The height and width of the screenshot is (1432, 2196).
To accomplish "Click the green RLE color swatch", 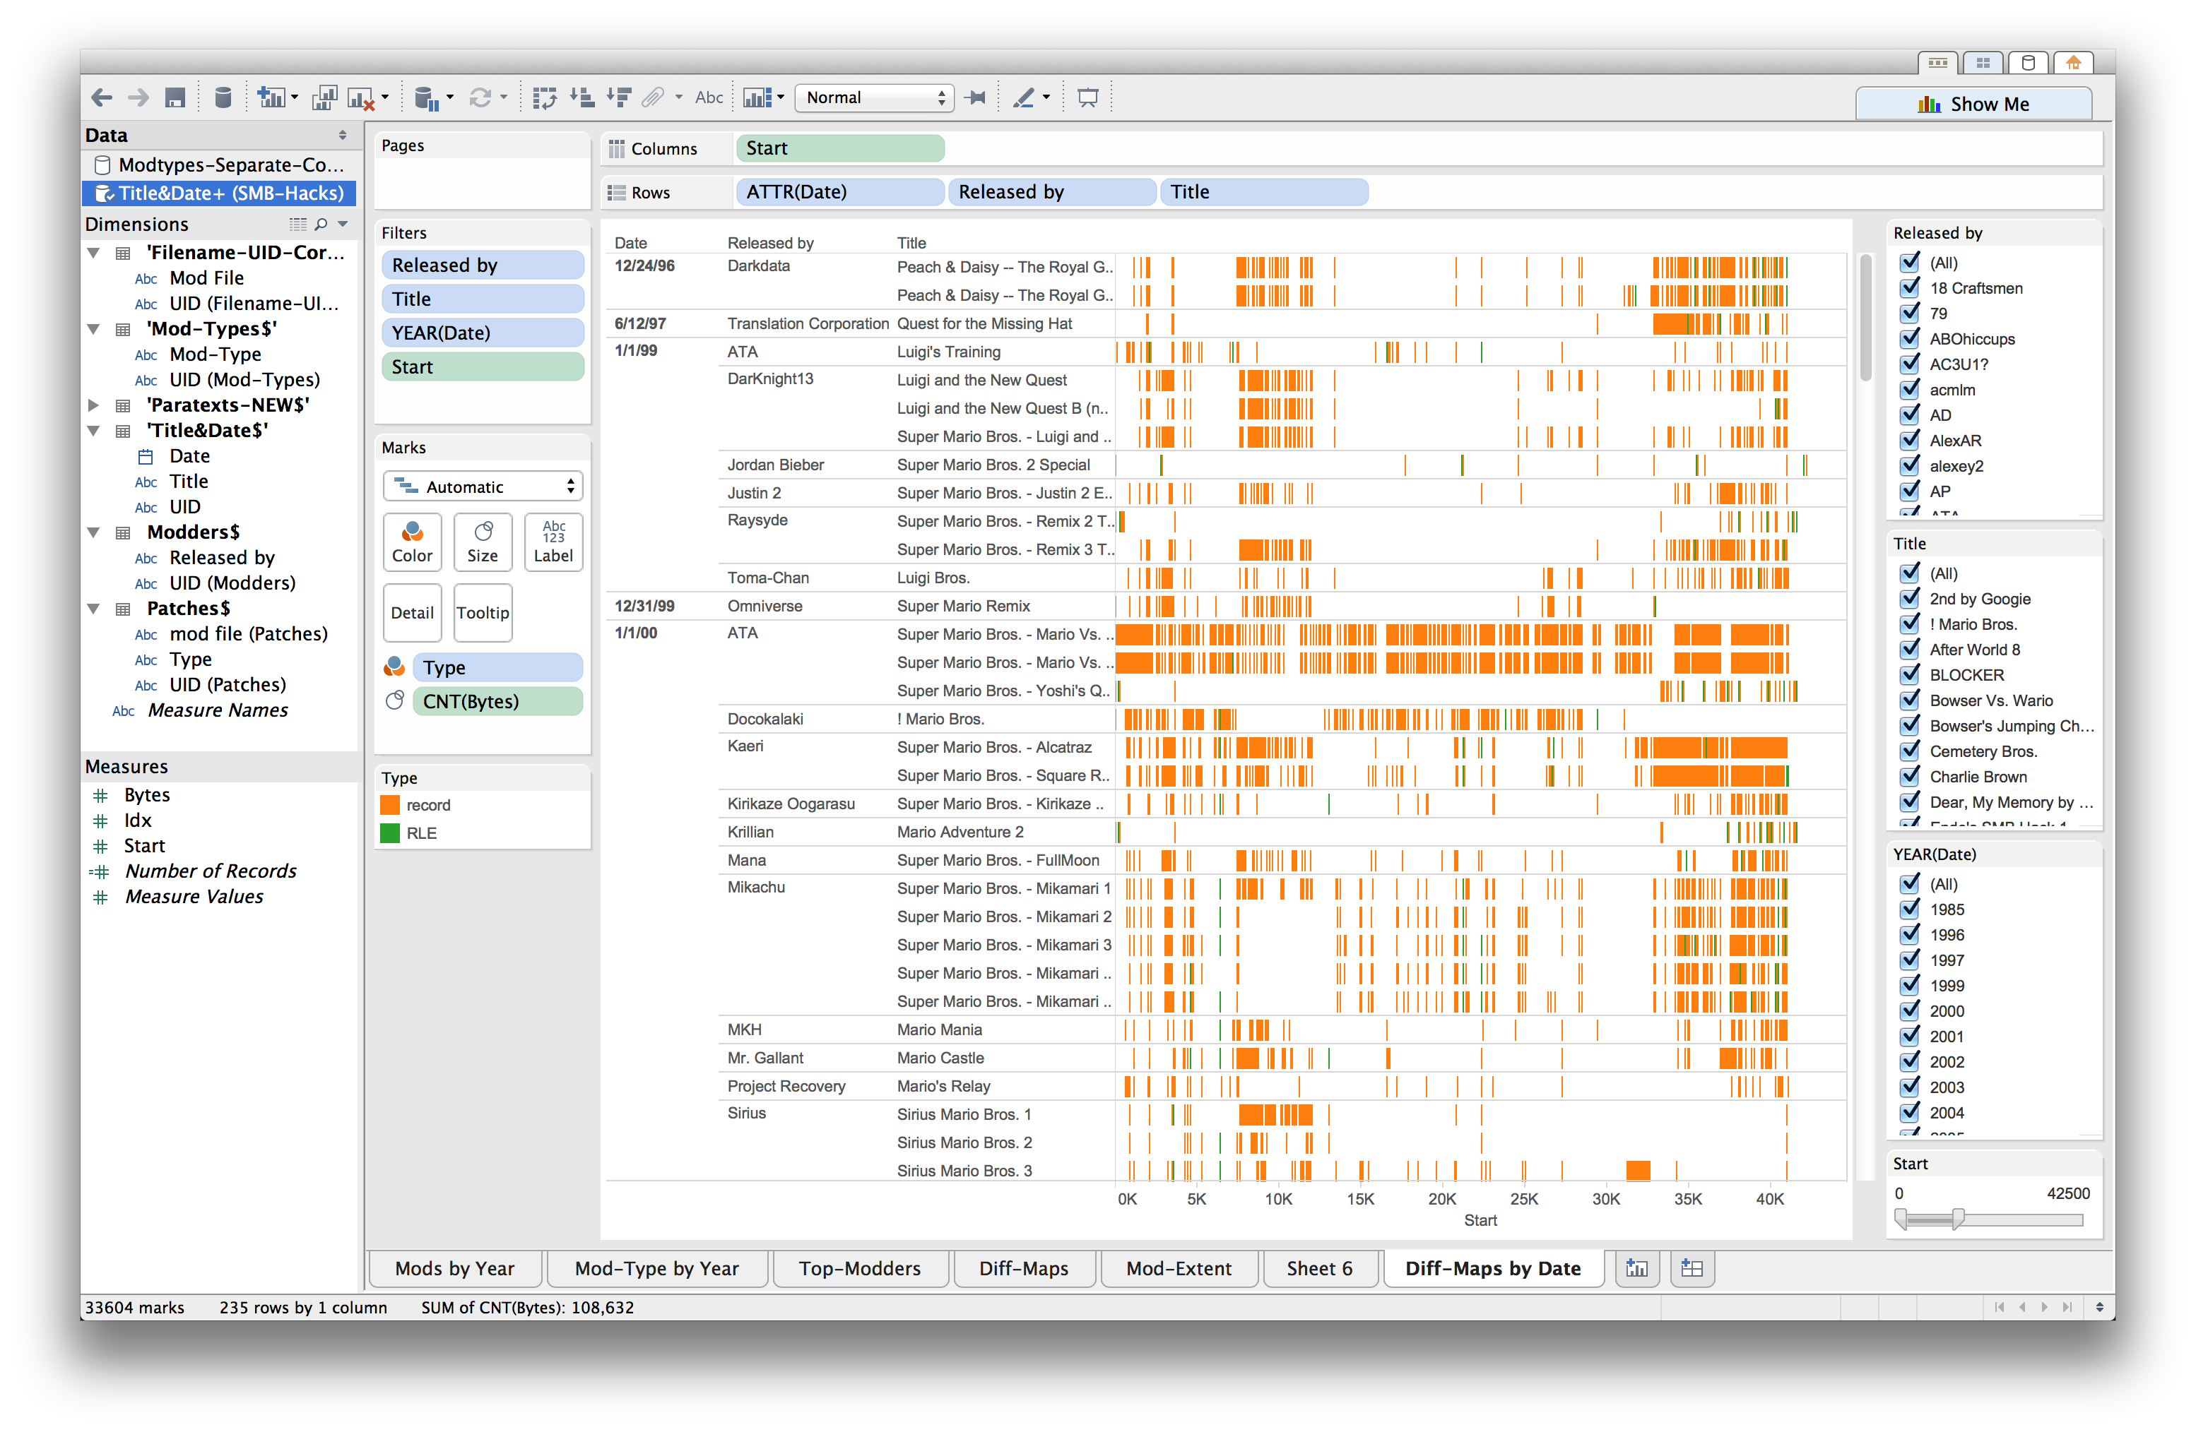I will pyautogui.click(x=390, y=833).
